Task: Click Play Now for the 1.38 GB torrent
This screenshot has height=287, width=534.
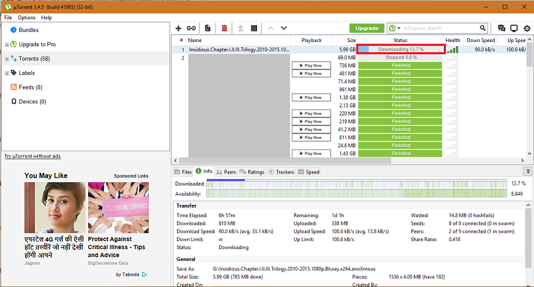Action: [x=311, y=97]
